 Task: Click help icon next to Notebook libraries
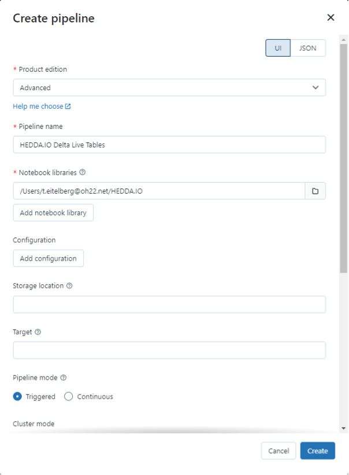tap(83, 172)
